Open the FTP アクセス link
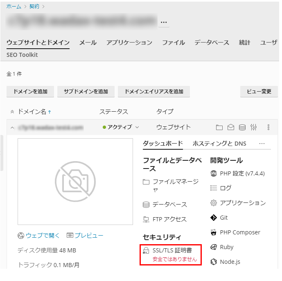The width and height of the screenshot is (282, 281). (169, 219)
